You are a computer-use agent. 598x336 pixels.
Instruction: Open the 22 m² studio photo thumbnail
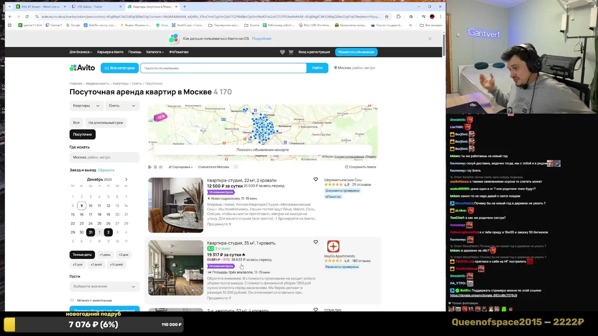click(176, 205)
